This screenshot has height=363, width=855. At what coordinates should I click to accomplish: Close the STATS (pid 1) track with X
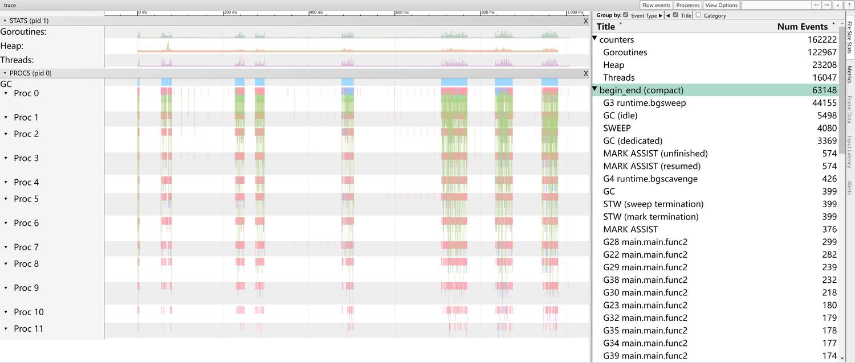coord(585,20)
